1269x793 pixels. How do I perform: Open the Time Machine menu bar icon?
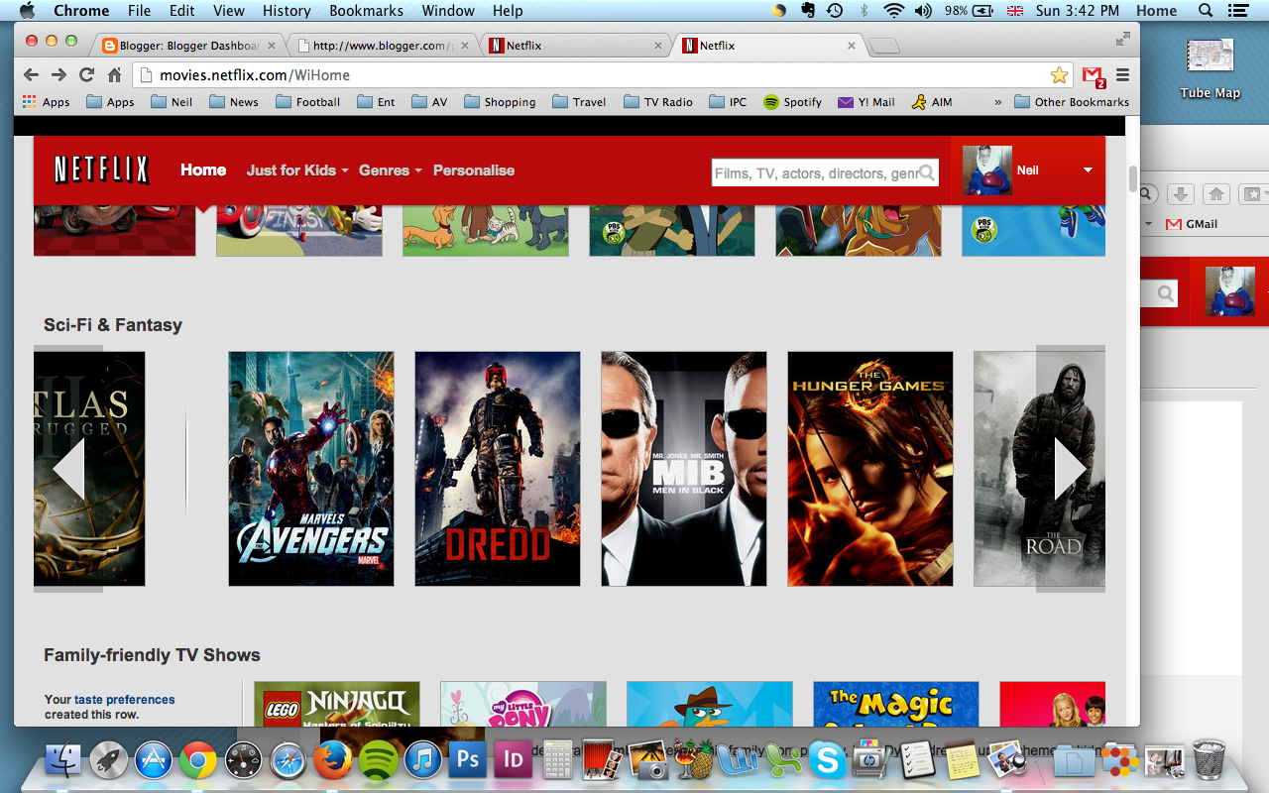836,11
